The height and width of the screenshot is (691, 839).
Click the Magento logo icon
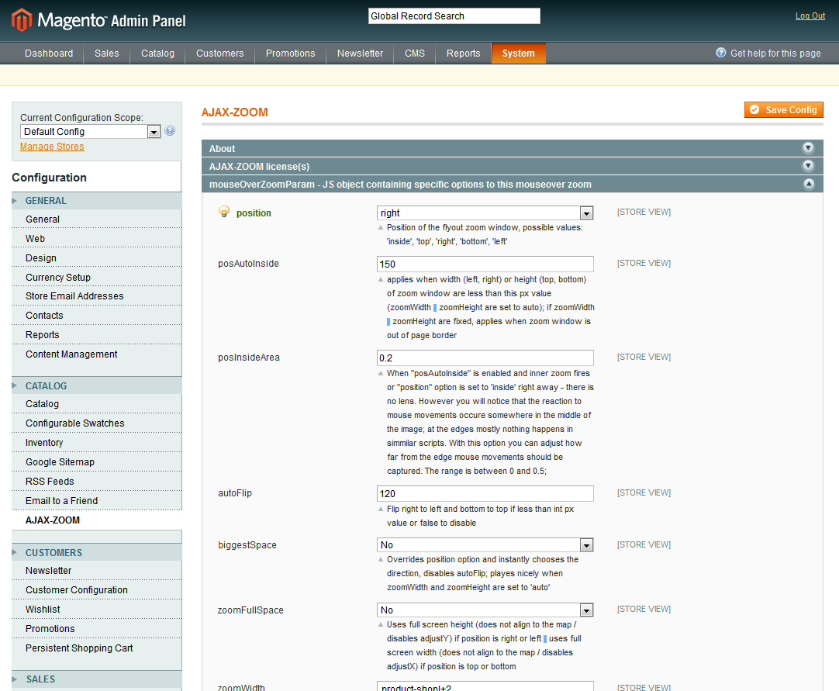click(x=22, y=20)
